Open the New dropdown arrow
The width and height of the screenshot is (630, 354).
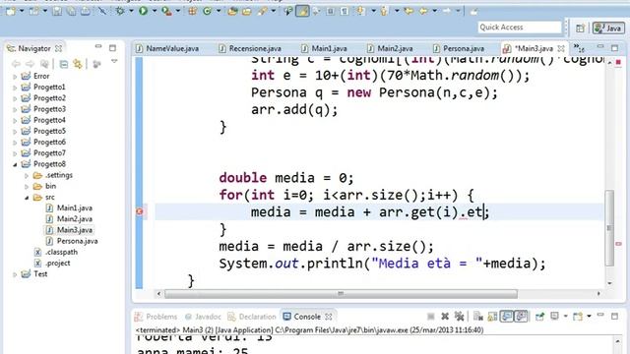point(22,11)
